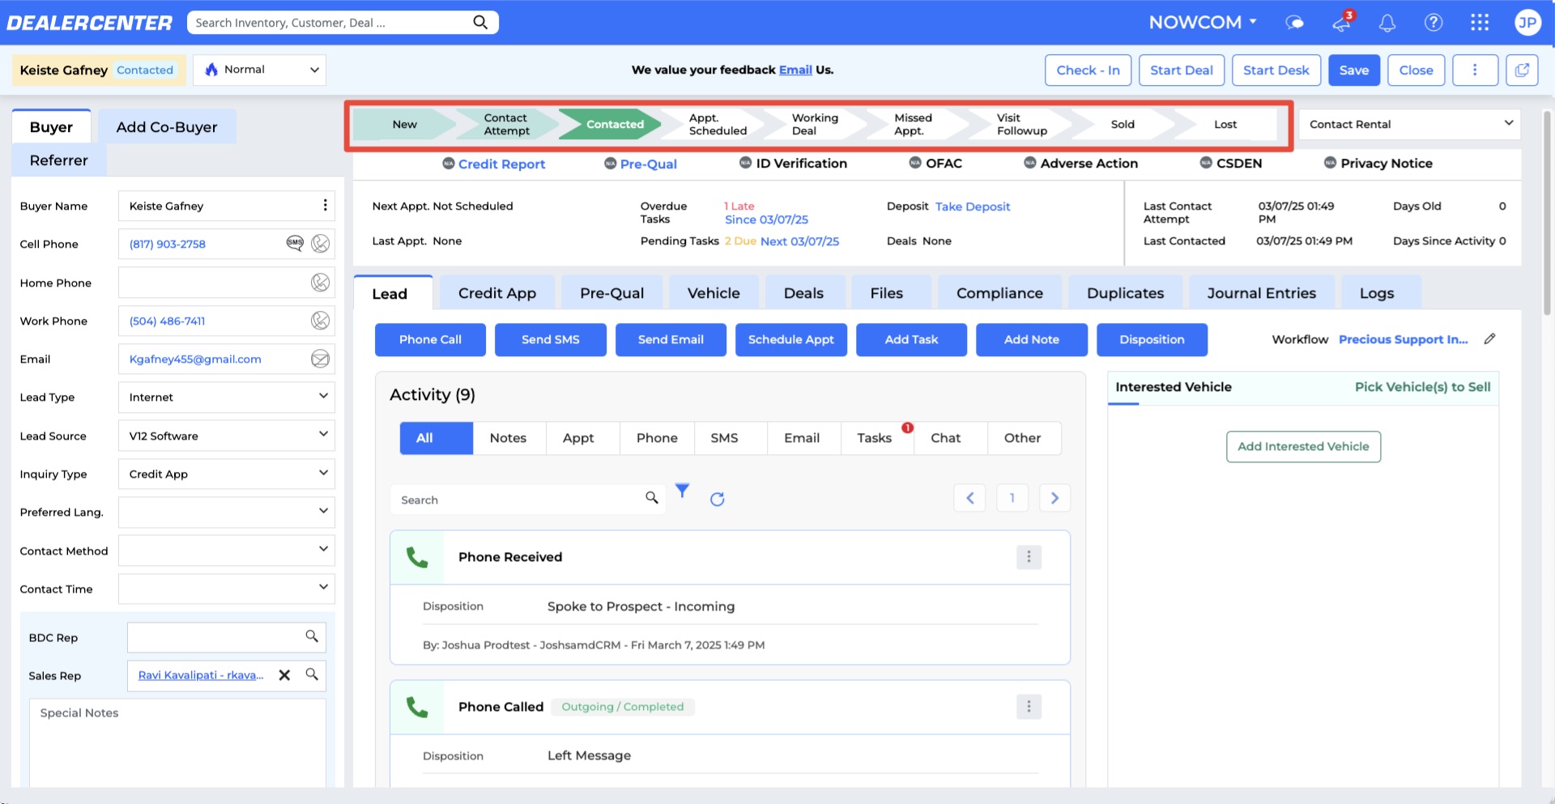Click the Schedule Appt button

pyautogui.click(x=790, y=339)
